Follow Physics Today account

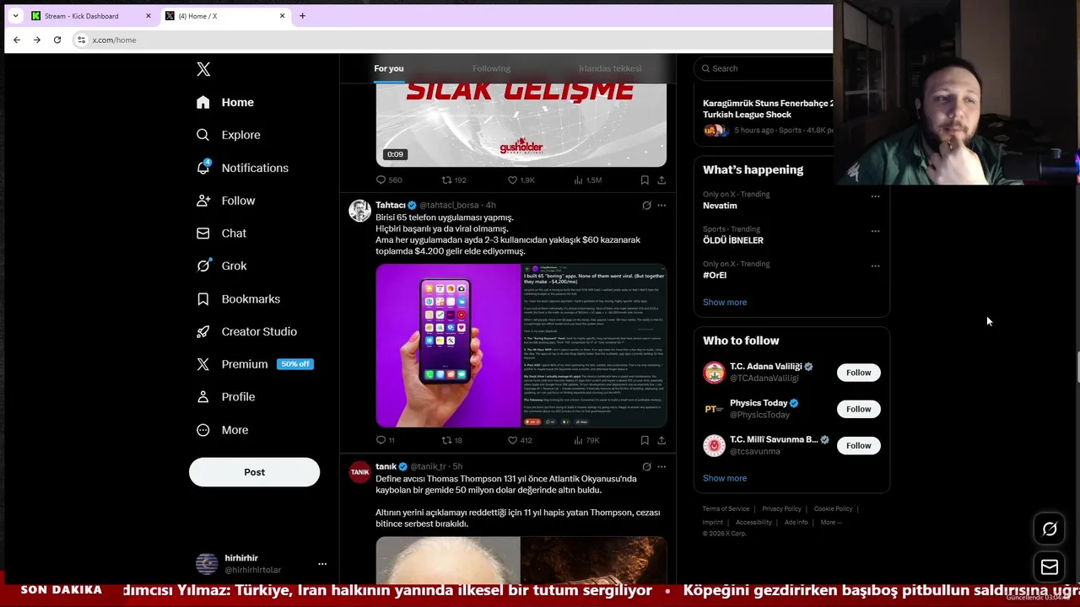858,409
